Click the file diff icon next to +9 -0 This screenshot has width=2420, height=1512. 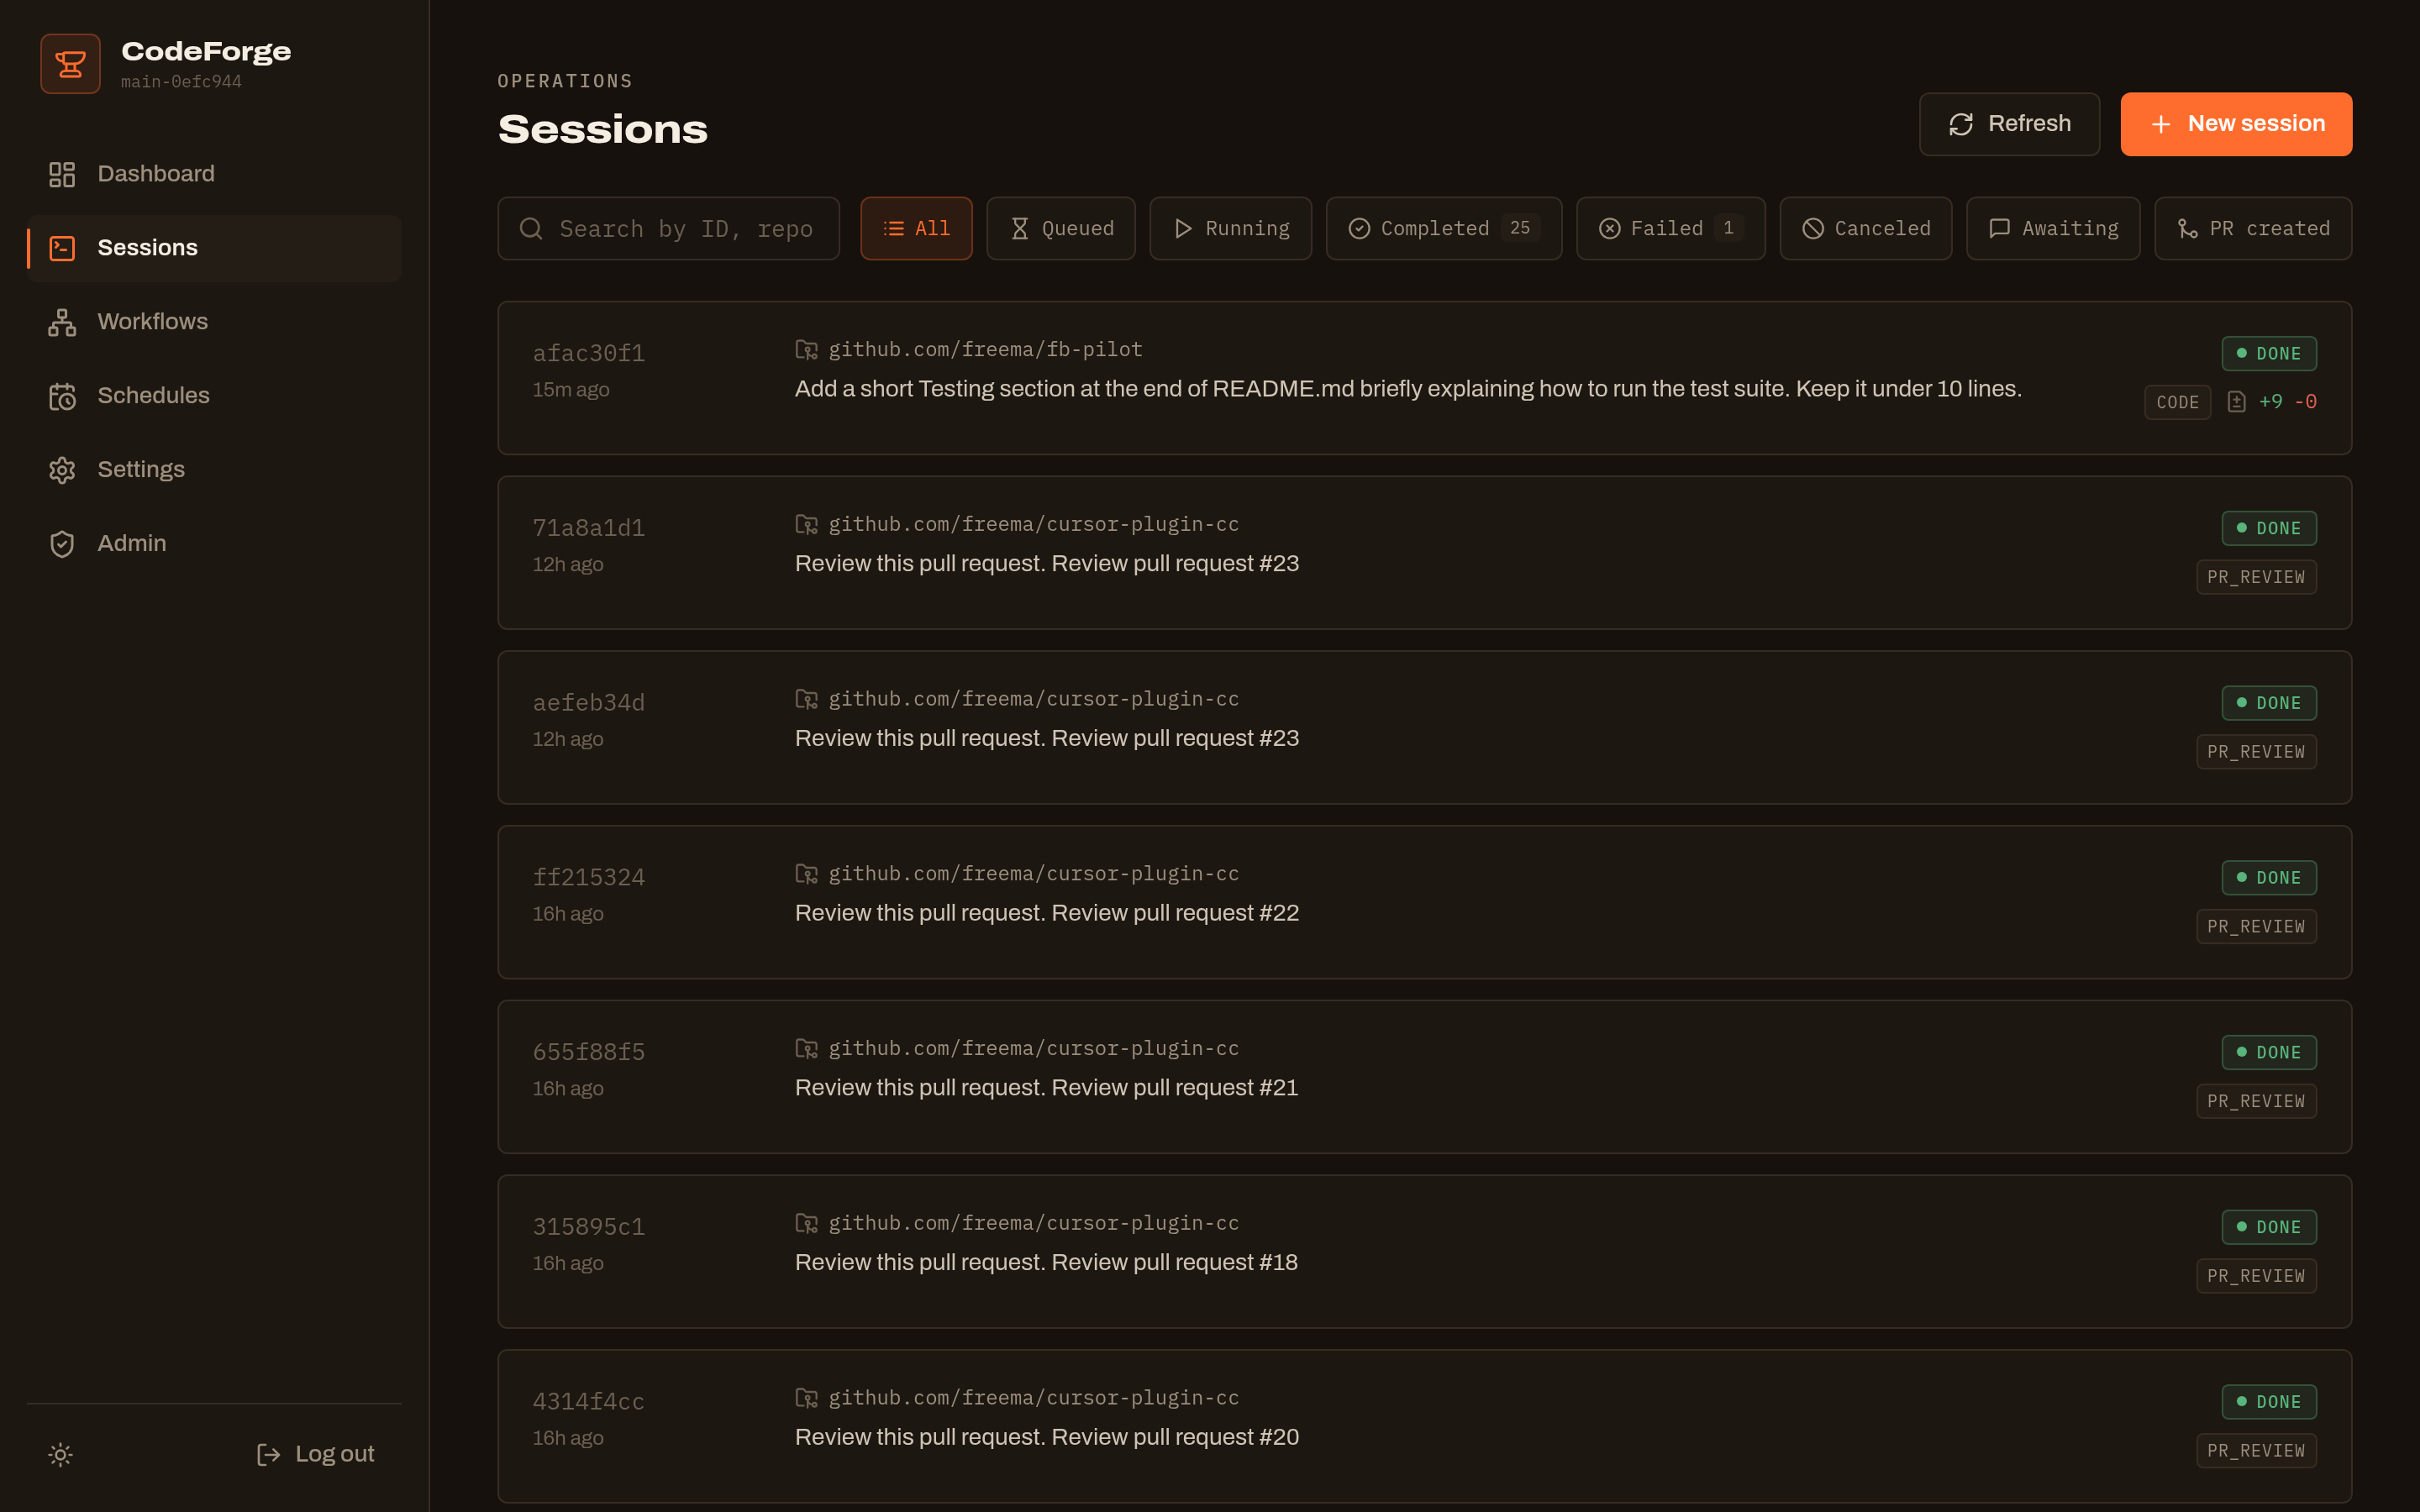pos(2236,402)
